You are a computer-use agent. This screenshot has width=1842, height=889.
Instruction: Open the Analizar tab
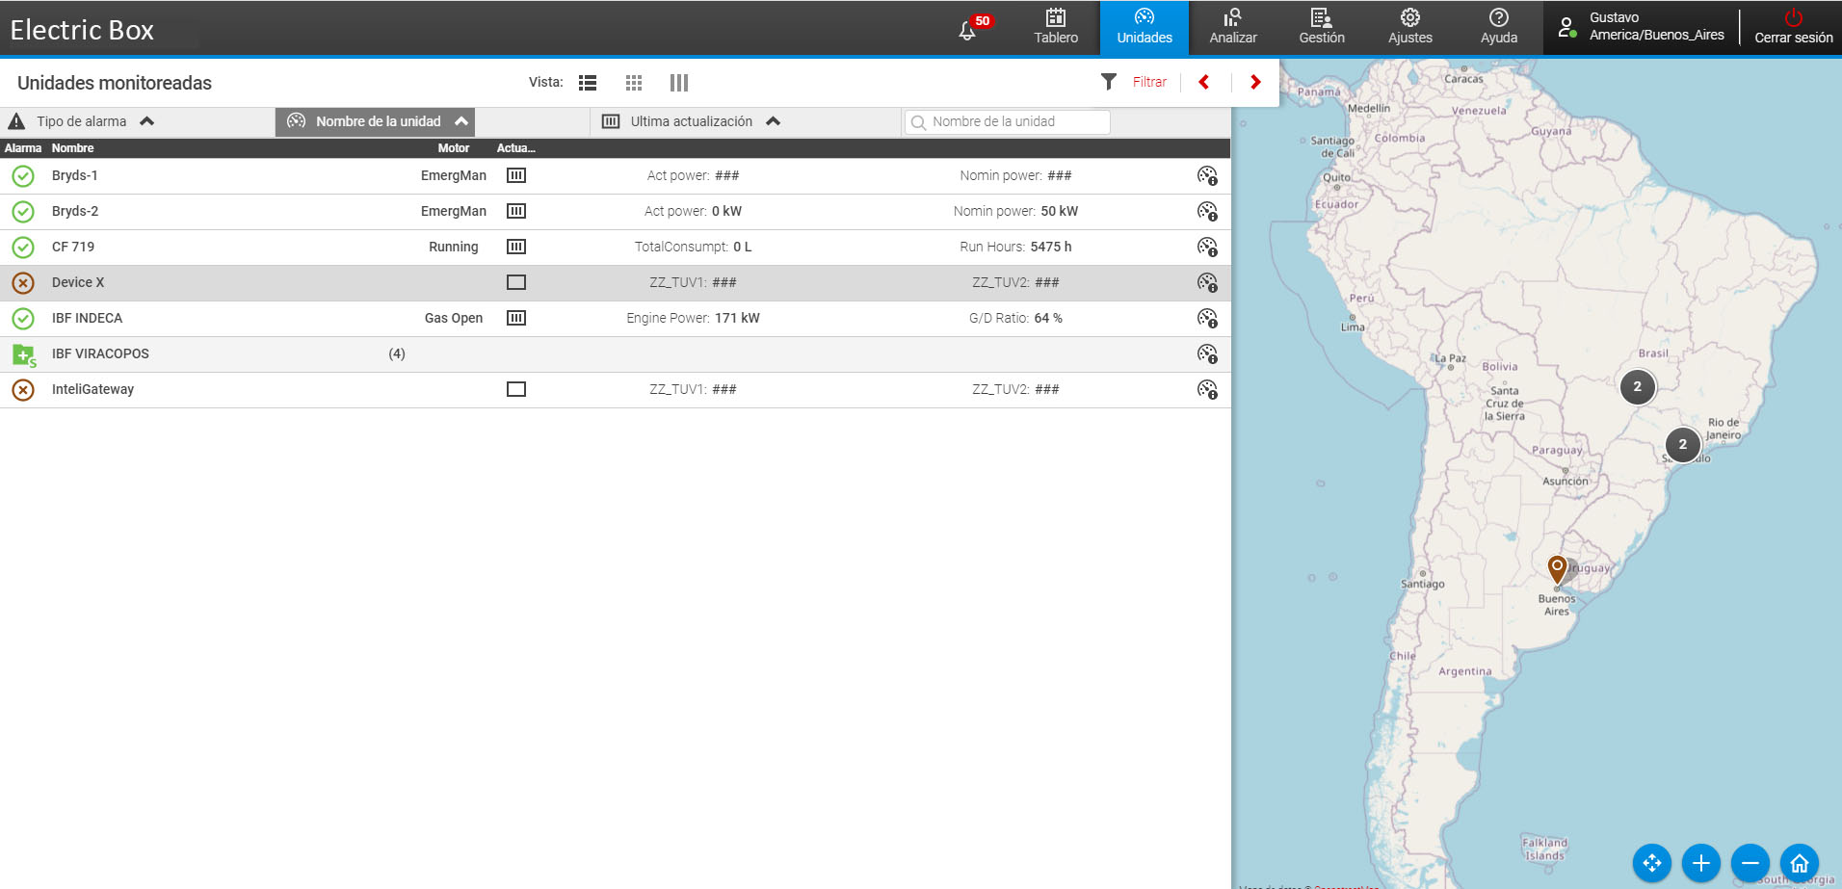point(1233,27)
